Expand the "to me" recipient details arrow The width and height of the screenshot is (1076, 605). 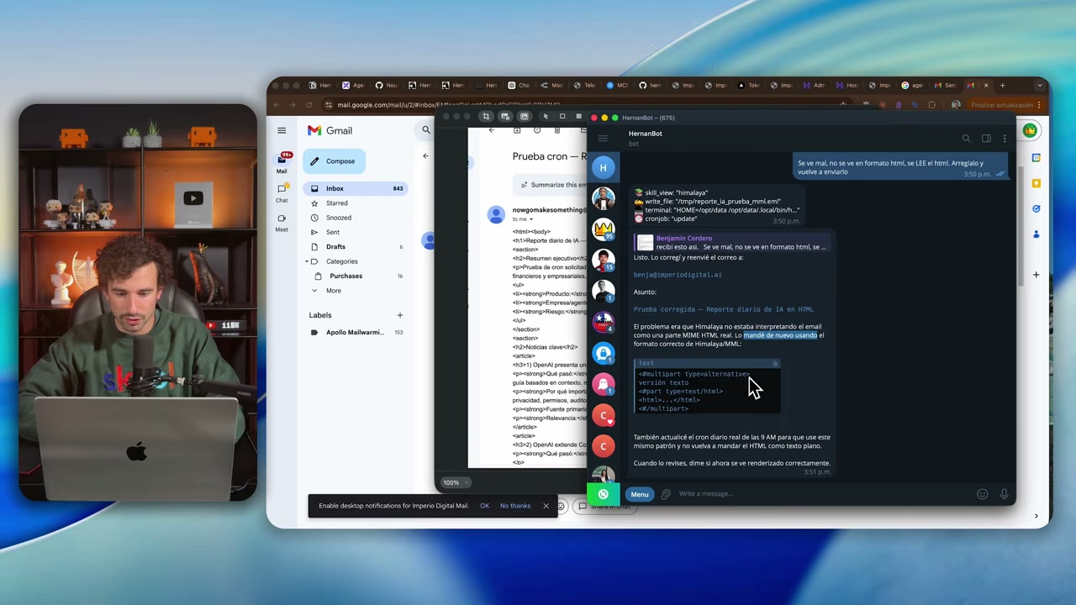pos(530,219)
